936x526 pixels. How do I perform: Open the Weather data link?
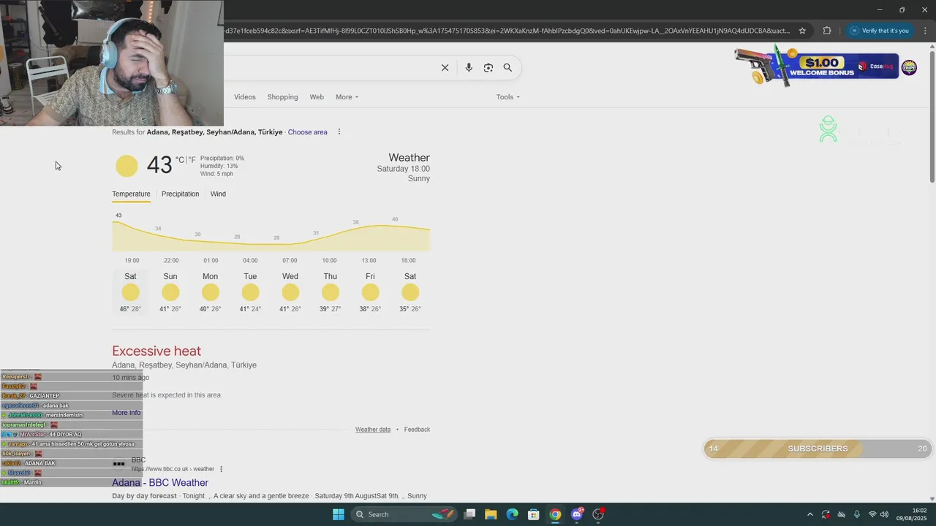click(x=373, y=430)
